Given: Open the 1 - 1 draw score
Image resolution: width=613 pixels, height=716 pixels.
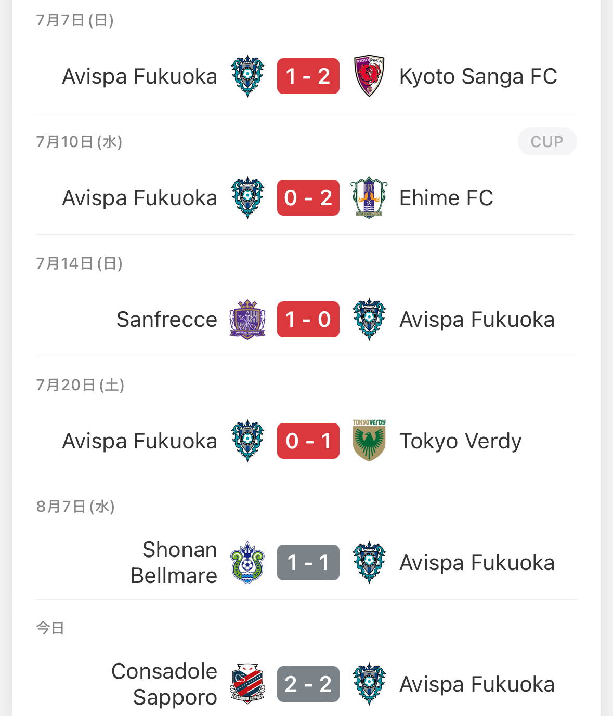Looking at the screenshot, I should tap(308, 563).
